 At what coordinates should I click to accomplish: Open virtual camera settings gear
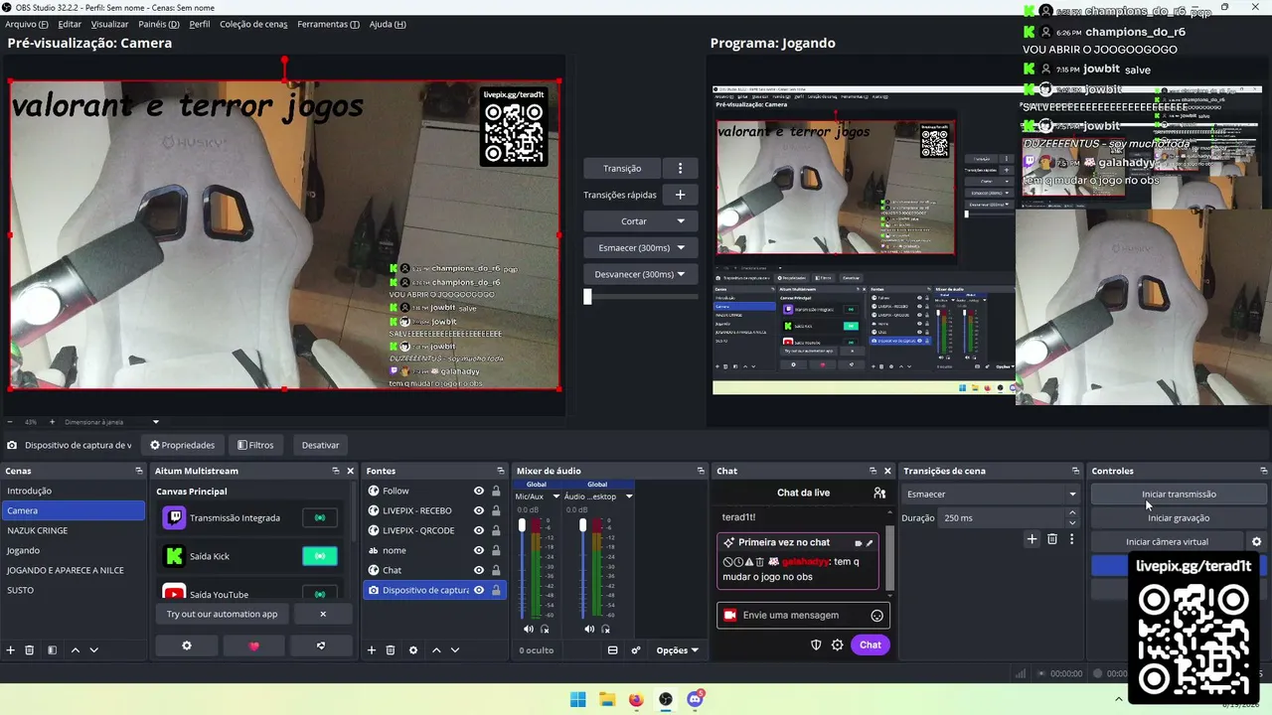coord(1256,542)
